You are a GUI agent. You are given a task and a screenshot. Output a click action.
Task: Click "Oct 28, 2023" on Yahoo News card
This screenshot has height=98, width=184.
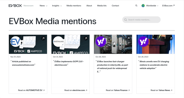143,57
